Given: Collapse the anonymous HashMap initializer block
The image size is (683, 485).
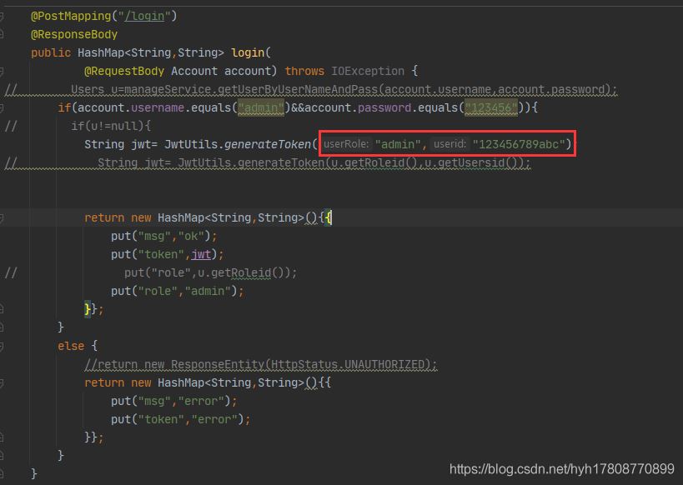Looking at the screenshot, I should pyautogui.click(x=23, y=217).
